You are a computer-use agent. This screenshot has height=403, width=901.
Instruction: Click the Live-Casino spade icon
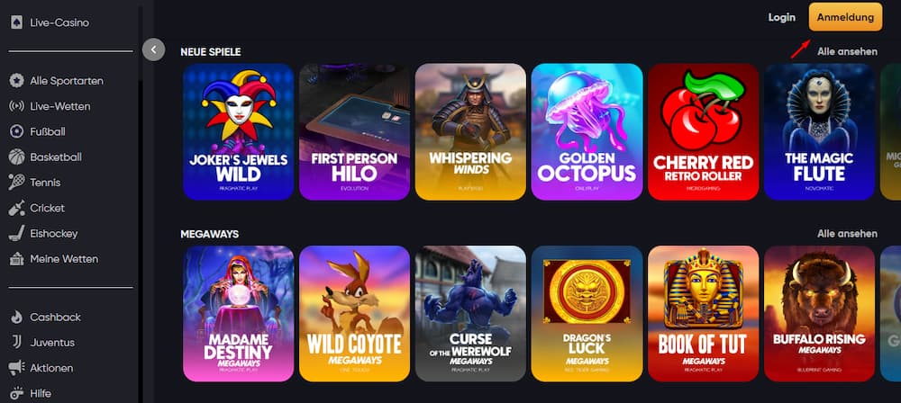pyautogui.click(x=16, y=23)
